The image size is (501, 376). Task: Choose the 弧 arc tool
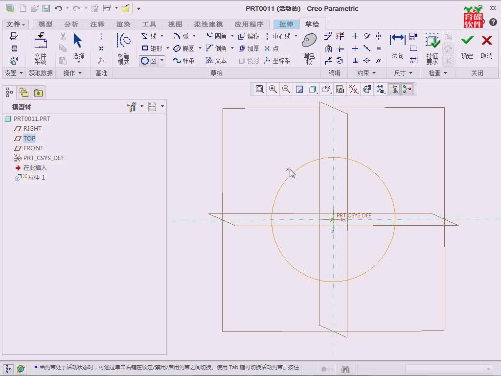pyautogui.click(x=181, y=36)
